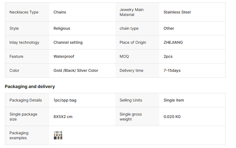Click the Necklaces Type label
236x148 pixels.
pyautogui.click(x=24, y=12)
